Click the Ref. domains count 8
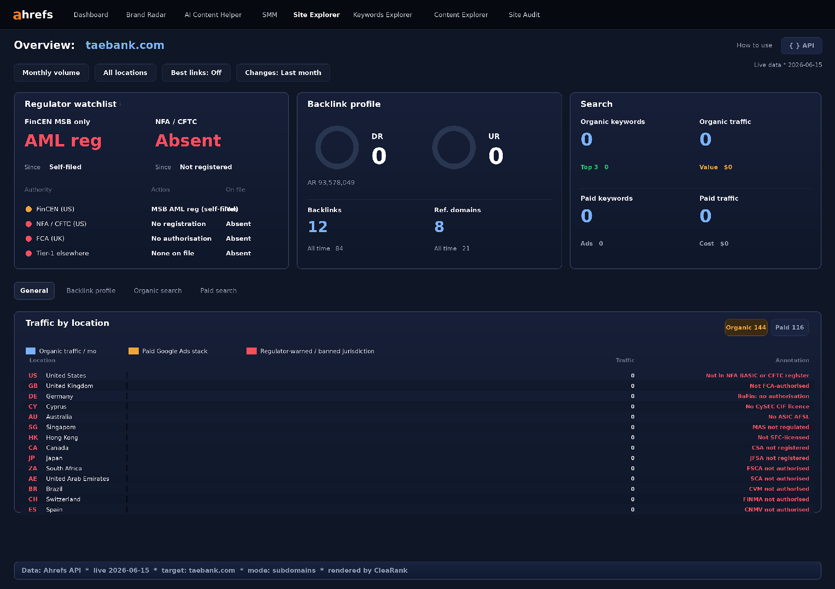 (x=439, y=227)
